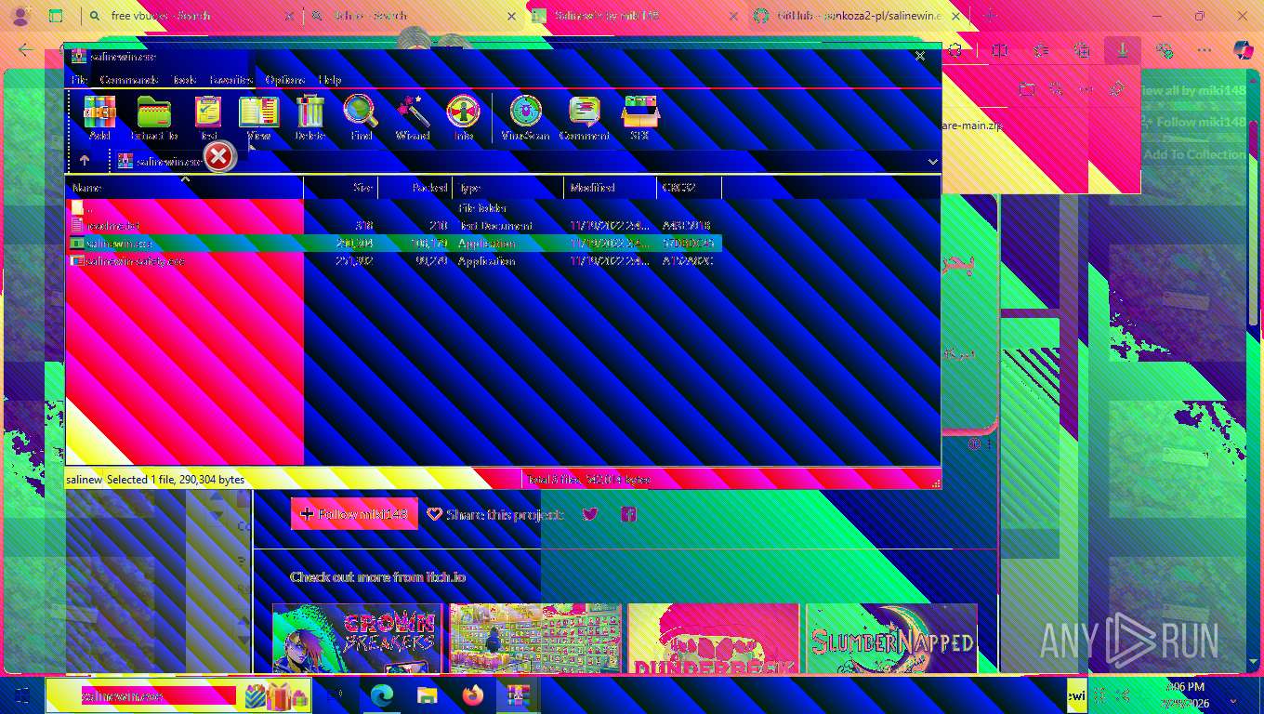Open the Wizard tool

(x=413, y=118)
